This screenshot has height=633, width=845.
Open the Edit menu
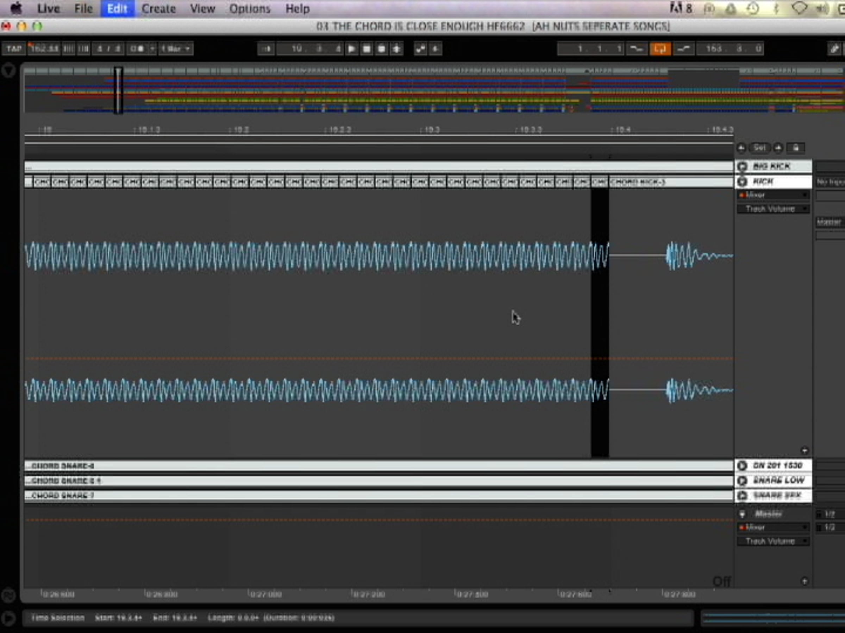(x=117, y=8)
